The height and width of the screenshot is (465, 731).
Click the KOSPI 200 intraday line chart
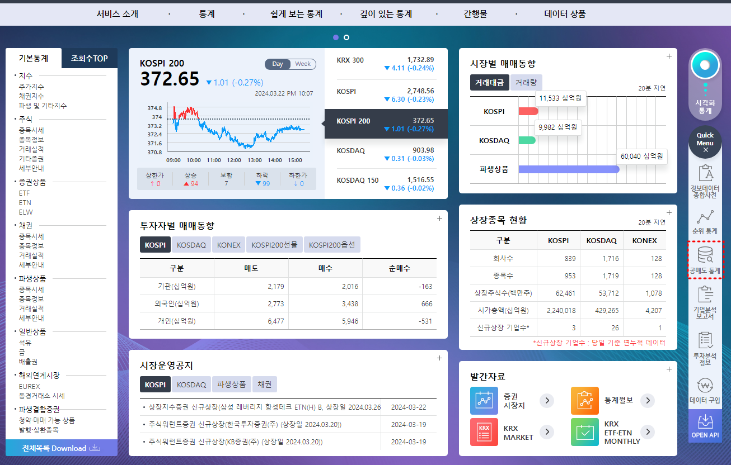pos(238,128)
